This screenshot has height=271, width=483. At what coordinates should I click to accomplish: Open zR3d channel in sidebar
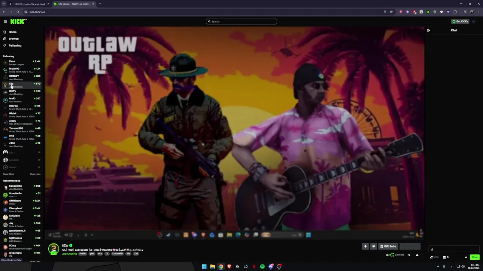22,145
